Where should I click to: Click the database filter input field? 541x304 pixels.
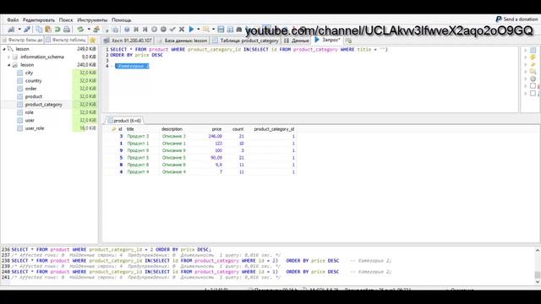pos(23,41)
